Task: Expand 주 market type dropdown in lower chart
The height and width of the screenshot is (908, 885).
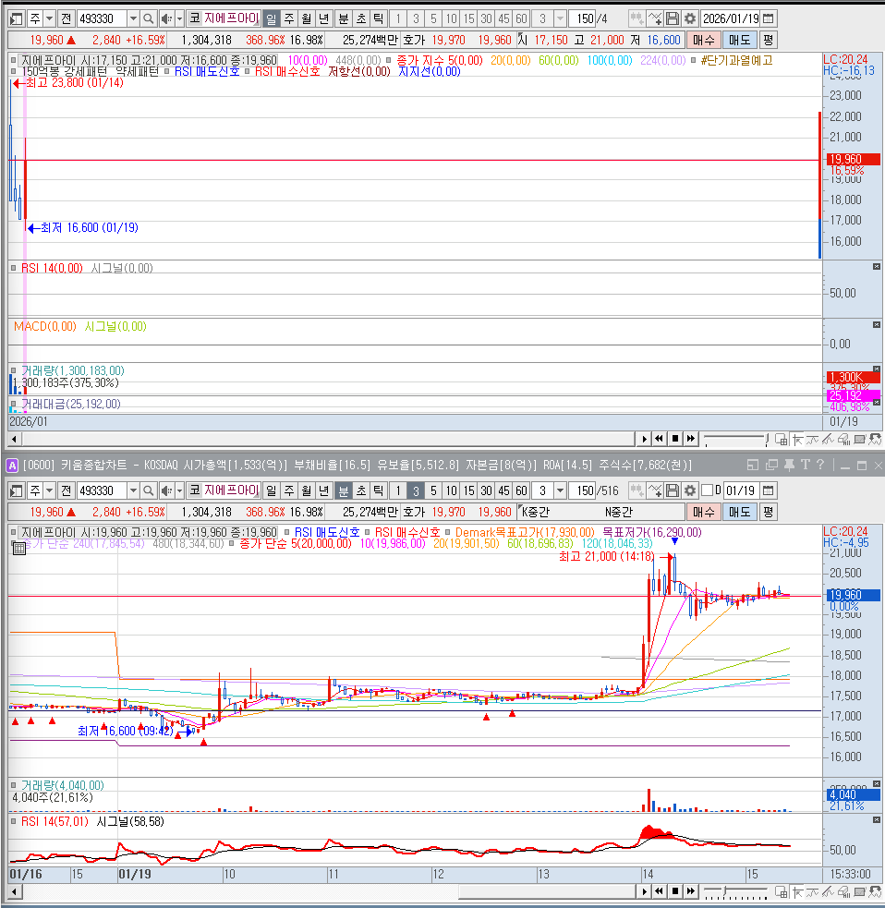Action: pyautogui.click(x=49, y=490)
